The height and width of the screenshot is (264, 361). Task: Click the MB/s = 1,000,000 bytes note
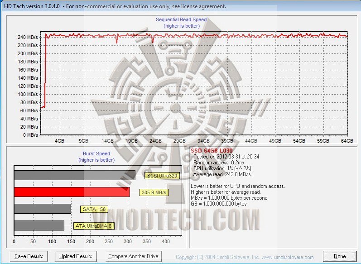point(230,198)
